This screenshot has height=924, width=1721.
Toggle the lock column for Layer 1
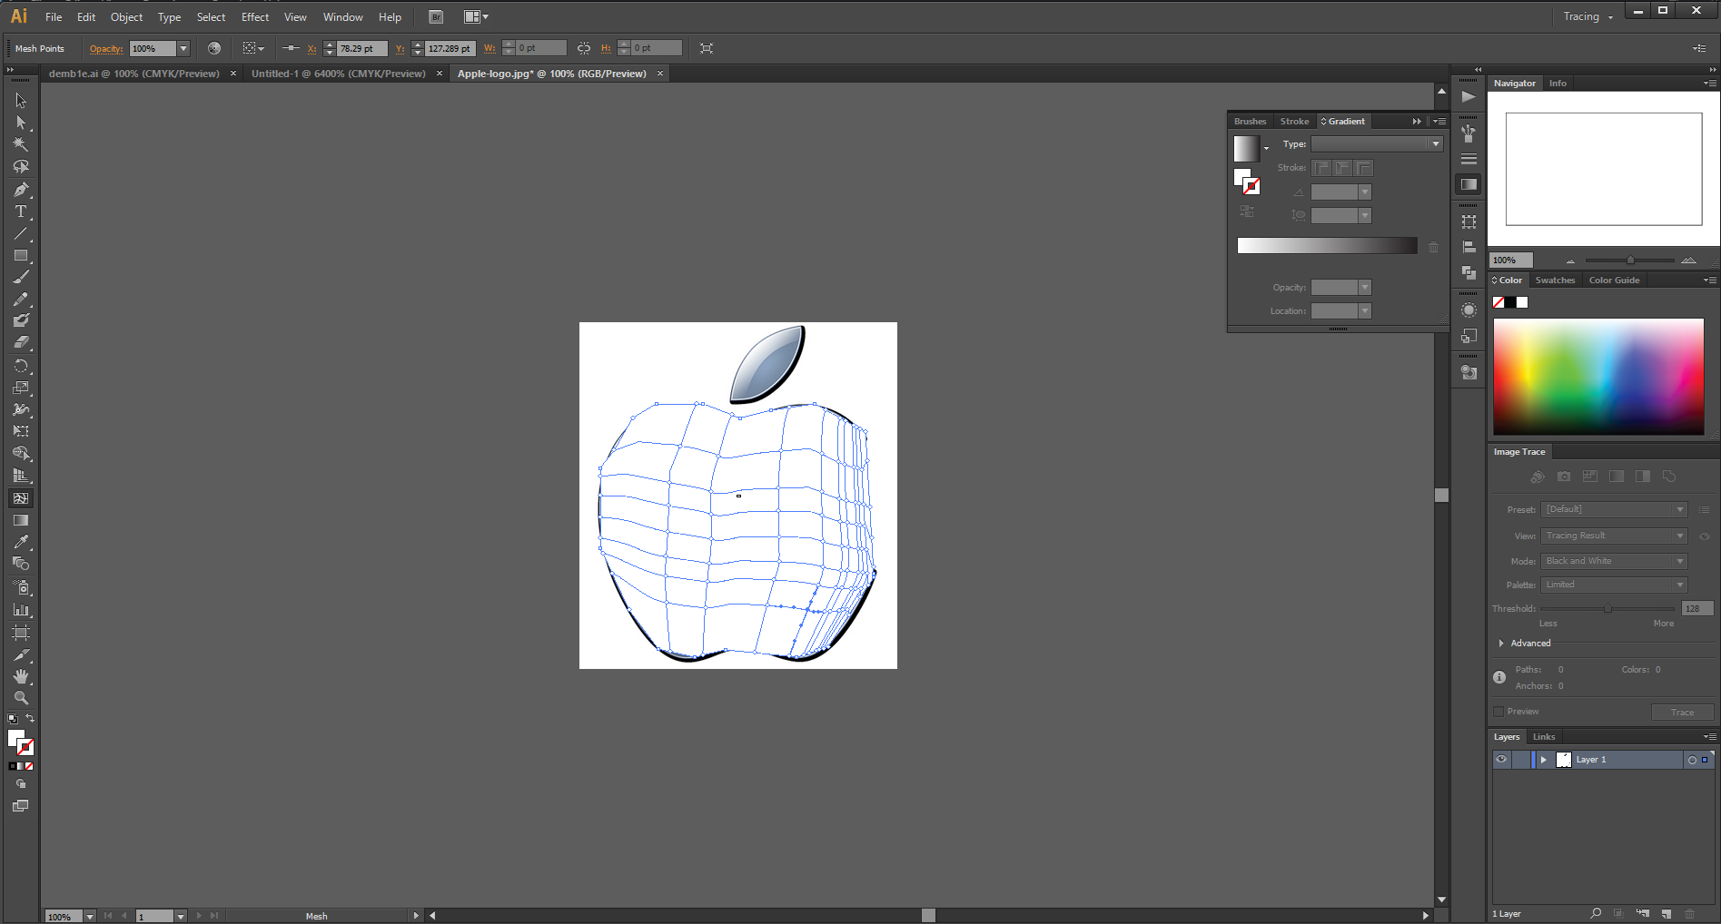pos(1519,760)
